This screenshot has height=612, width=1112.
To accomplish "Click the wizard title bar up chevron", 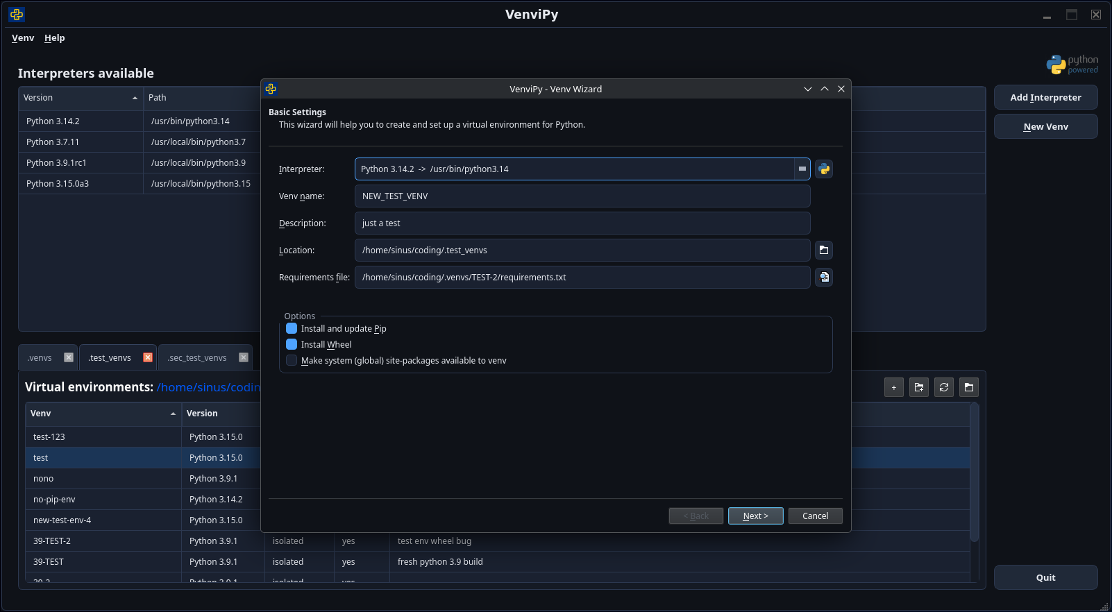I will [x=825, y=89].
